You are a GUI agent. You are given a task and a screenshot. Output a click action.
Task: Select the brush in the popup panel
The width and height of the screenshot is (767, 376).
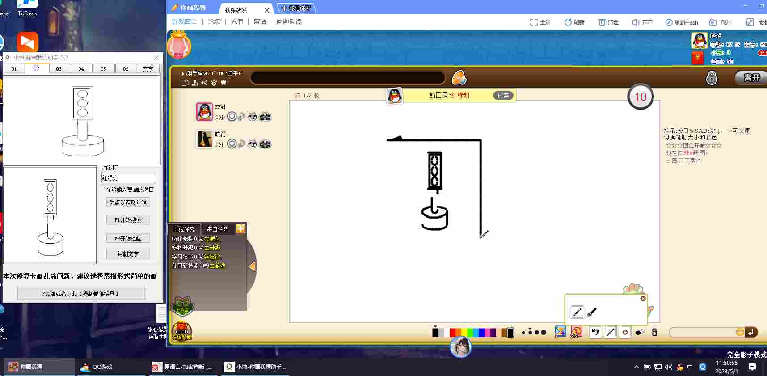[x=592, y=312]
